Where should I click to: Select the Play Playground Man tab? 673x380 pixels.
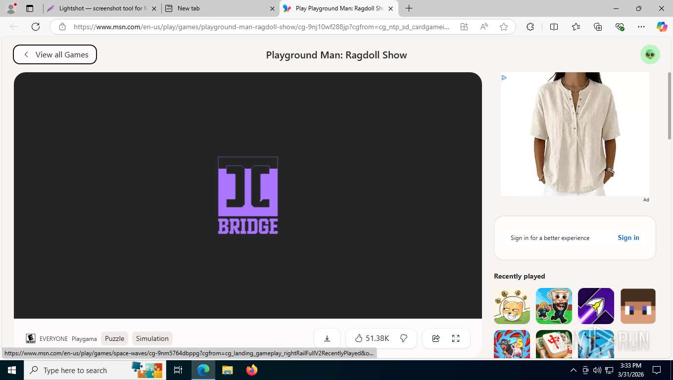[x=339, y=8]
